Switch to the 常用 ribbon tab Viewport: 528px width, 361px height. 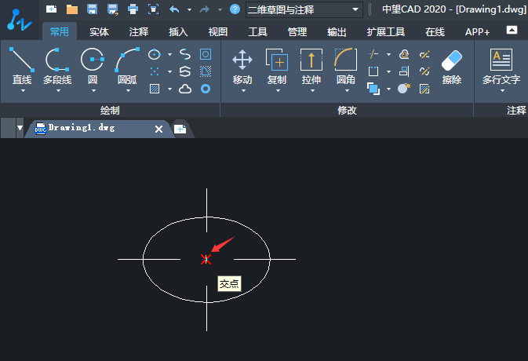point(60,31)
